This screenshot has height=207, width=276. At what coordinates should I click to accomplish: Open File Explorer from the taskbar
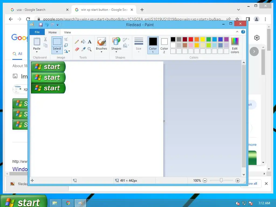(55, 203)
